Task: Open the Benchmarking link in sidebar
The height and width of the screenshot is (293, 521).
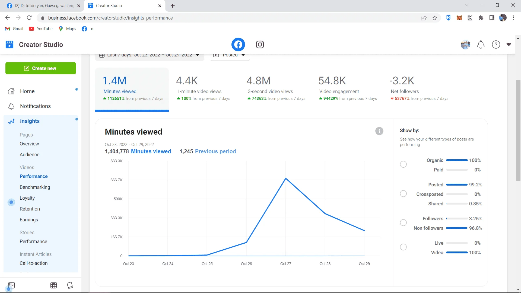Action: tap(35, 187)
